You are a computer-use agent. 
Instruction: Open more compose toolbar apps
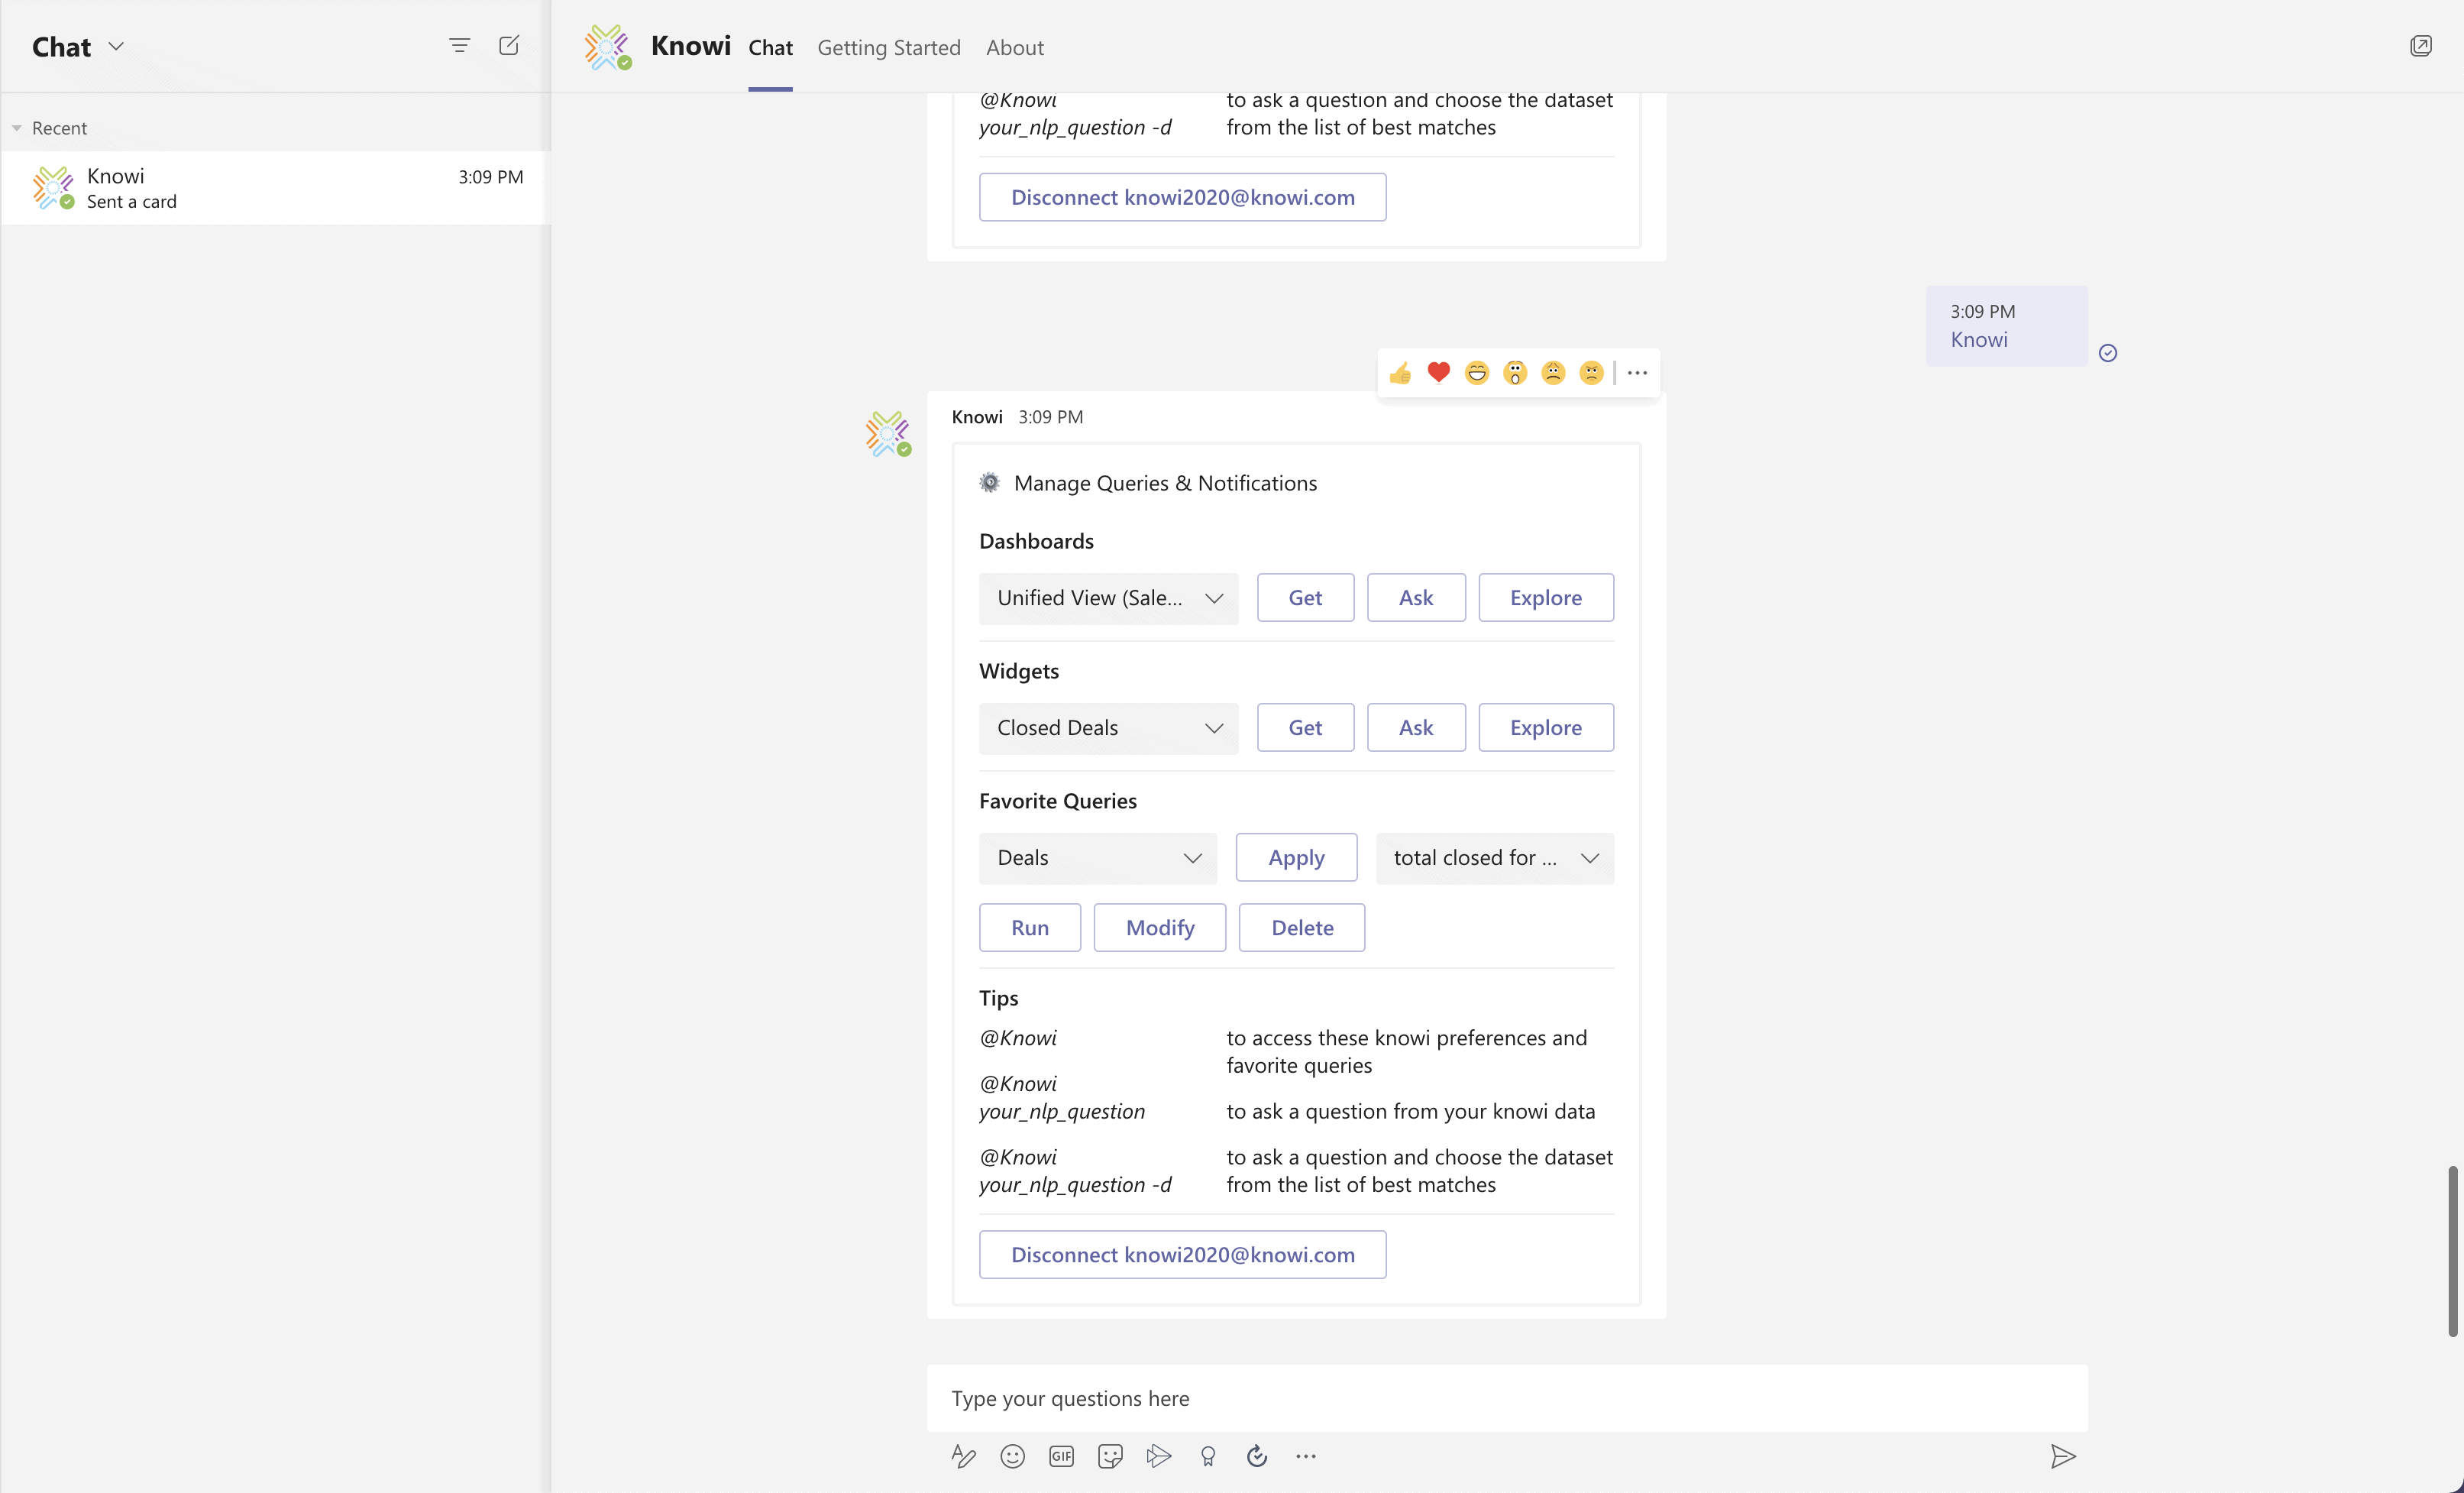coord(1306,1456)
